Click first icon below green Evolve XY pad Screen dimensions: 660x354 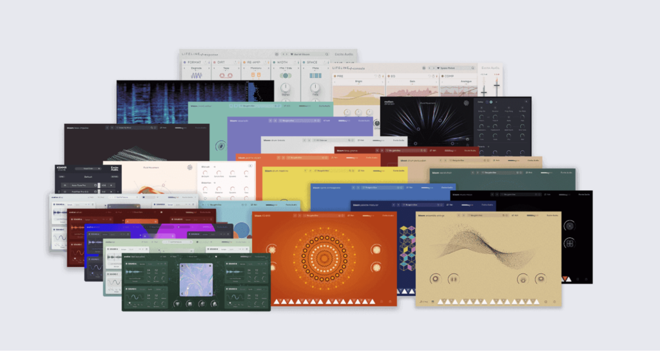coord(177,304)
